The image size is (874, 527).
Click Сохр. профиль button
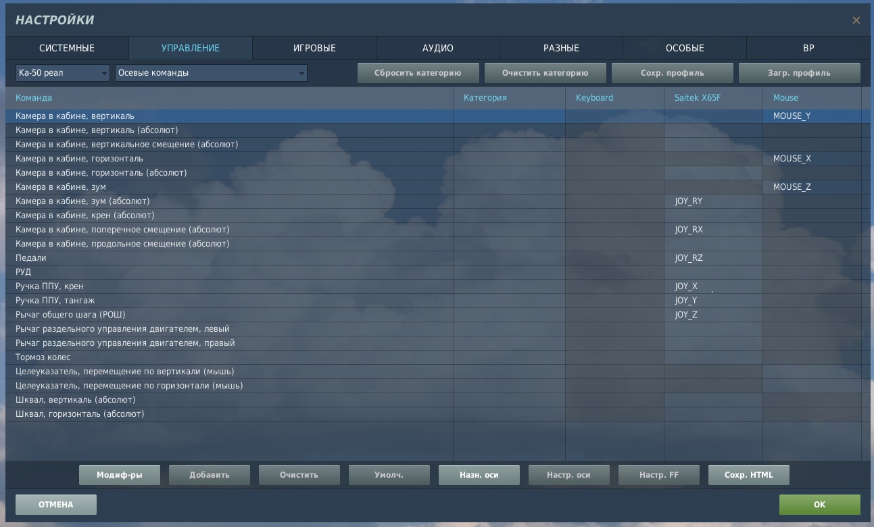click(x=672, y=73)
